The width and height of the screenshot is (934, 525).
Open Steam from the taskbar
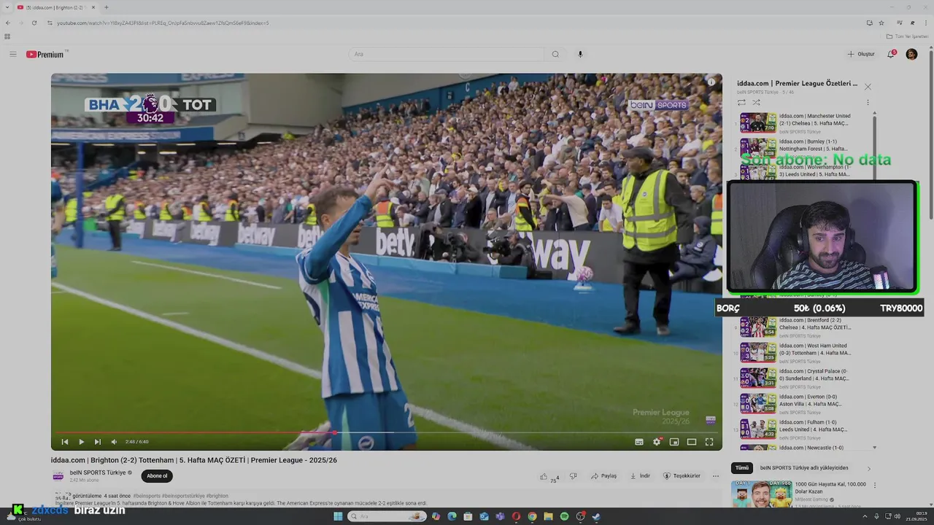coord(596,516)
